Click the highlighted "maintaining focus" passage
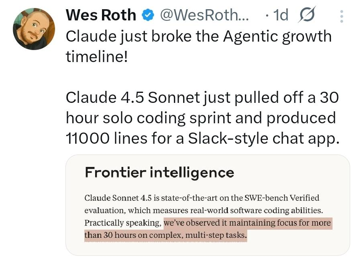Viewport: 363px width, 261px height. pos(248,223)
